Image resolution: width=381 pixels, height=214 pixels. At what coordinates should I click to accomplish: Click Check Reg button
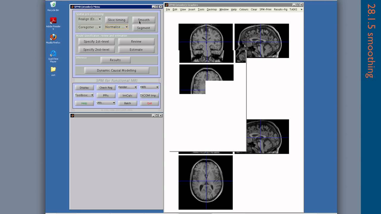106,88
